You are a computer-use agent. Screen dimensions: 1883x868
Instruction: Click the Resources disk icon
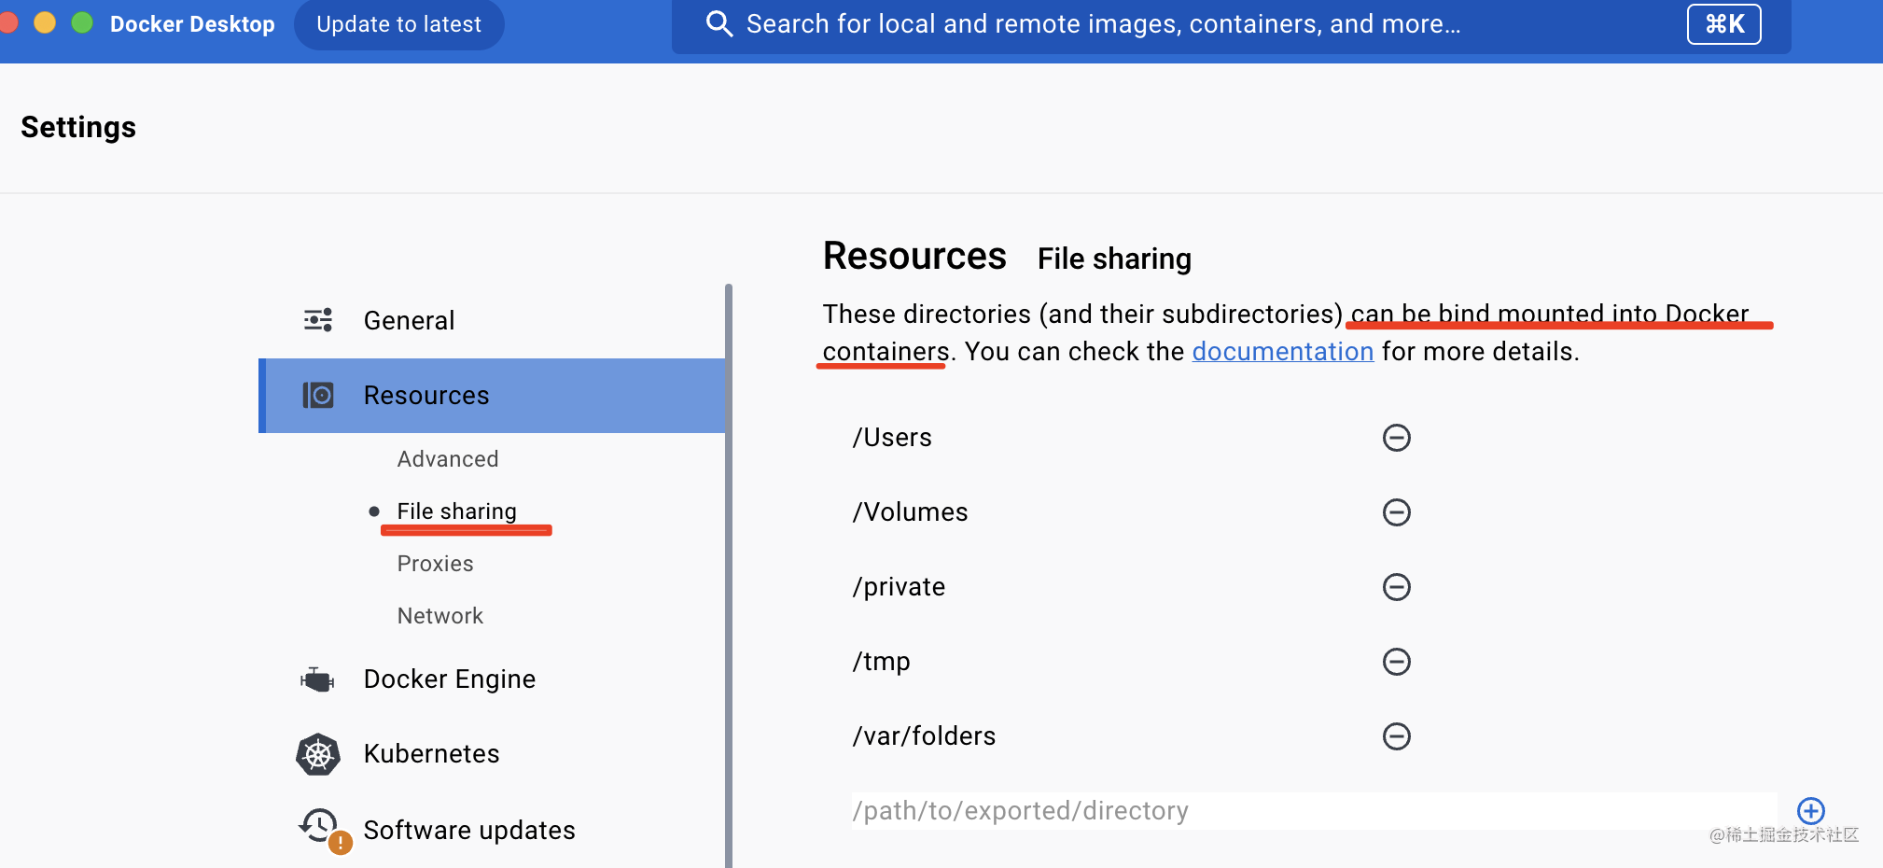pyautogui.click(x=318, y=395)
